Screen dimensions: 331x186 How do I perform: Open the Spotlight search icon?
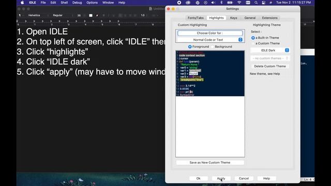[256, 3]
